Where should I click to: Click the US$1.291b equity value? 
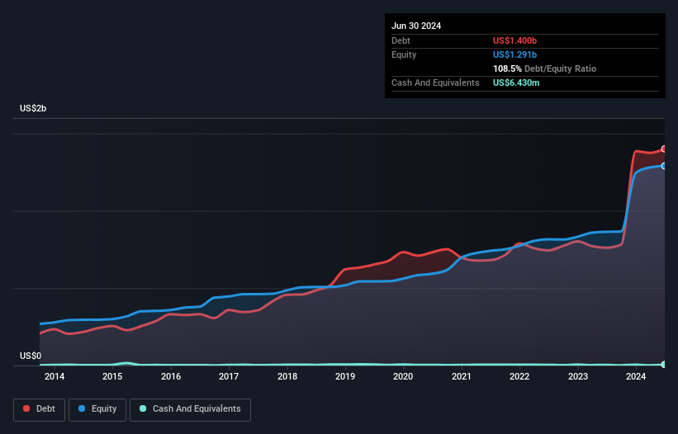(514, 54)
